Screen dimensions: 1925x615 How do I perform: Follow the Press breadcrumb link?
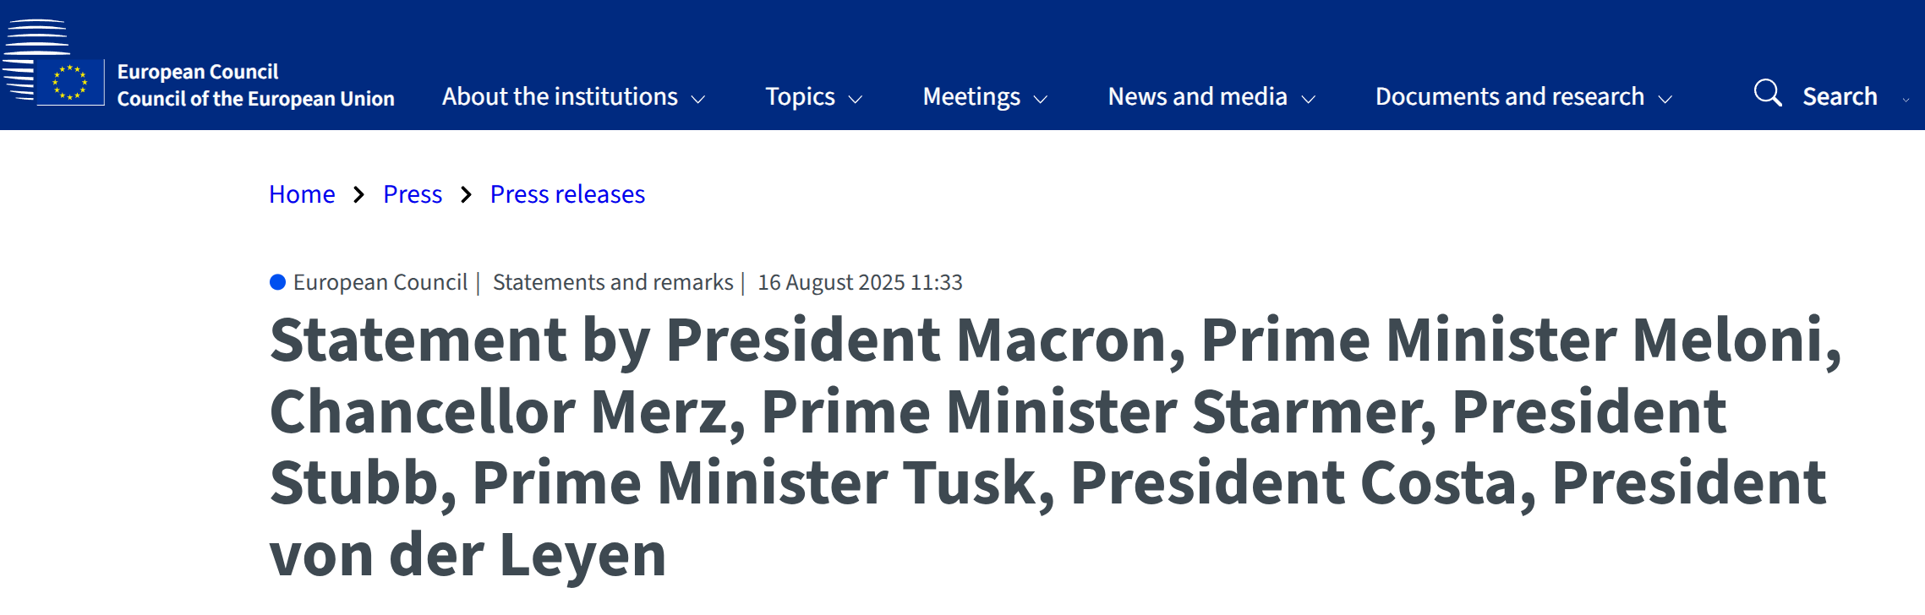point(413,194)
